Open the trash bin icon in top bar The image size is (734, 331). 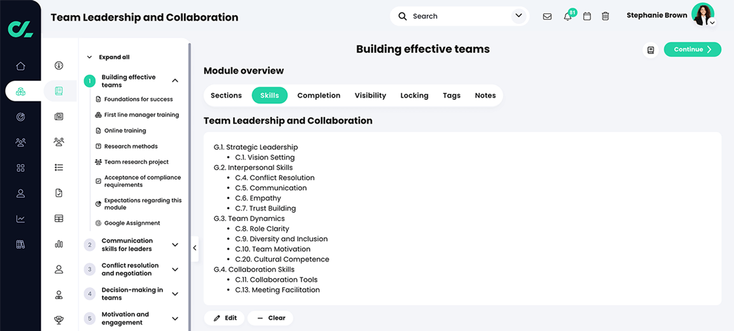click(x=605, y=17)
